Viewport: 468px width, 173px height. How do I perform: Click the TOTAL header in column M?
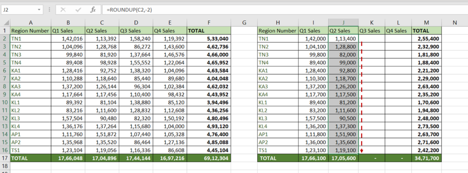(x=426, y=31)
